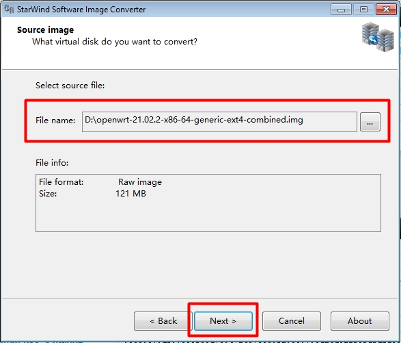Select the '121 MB' size value
The image size is (401, 343).
(130, 193)
